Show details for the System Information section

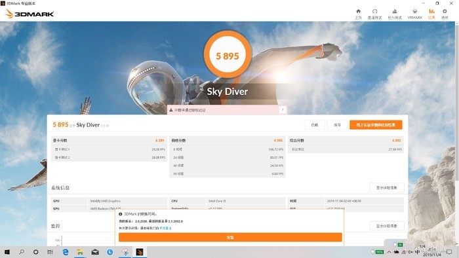tap(387, 187)
